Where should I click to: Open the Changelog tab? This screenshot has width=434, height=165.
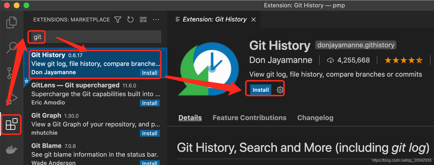[315, 118]
